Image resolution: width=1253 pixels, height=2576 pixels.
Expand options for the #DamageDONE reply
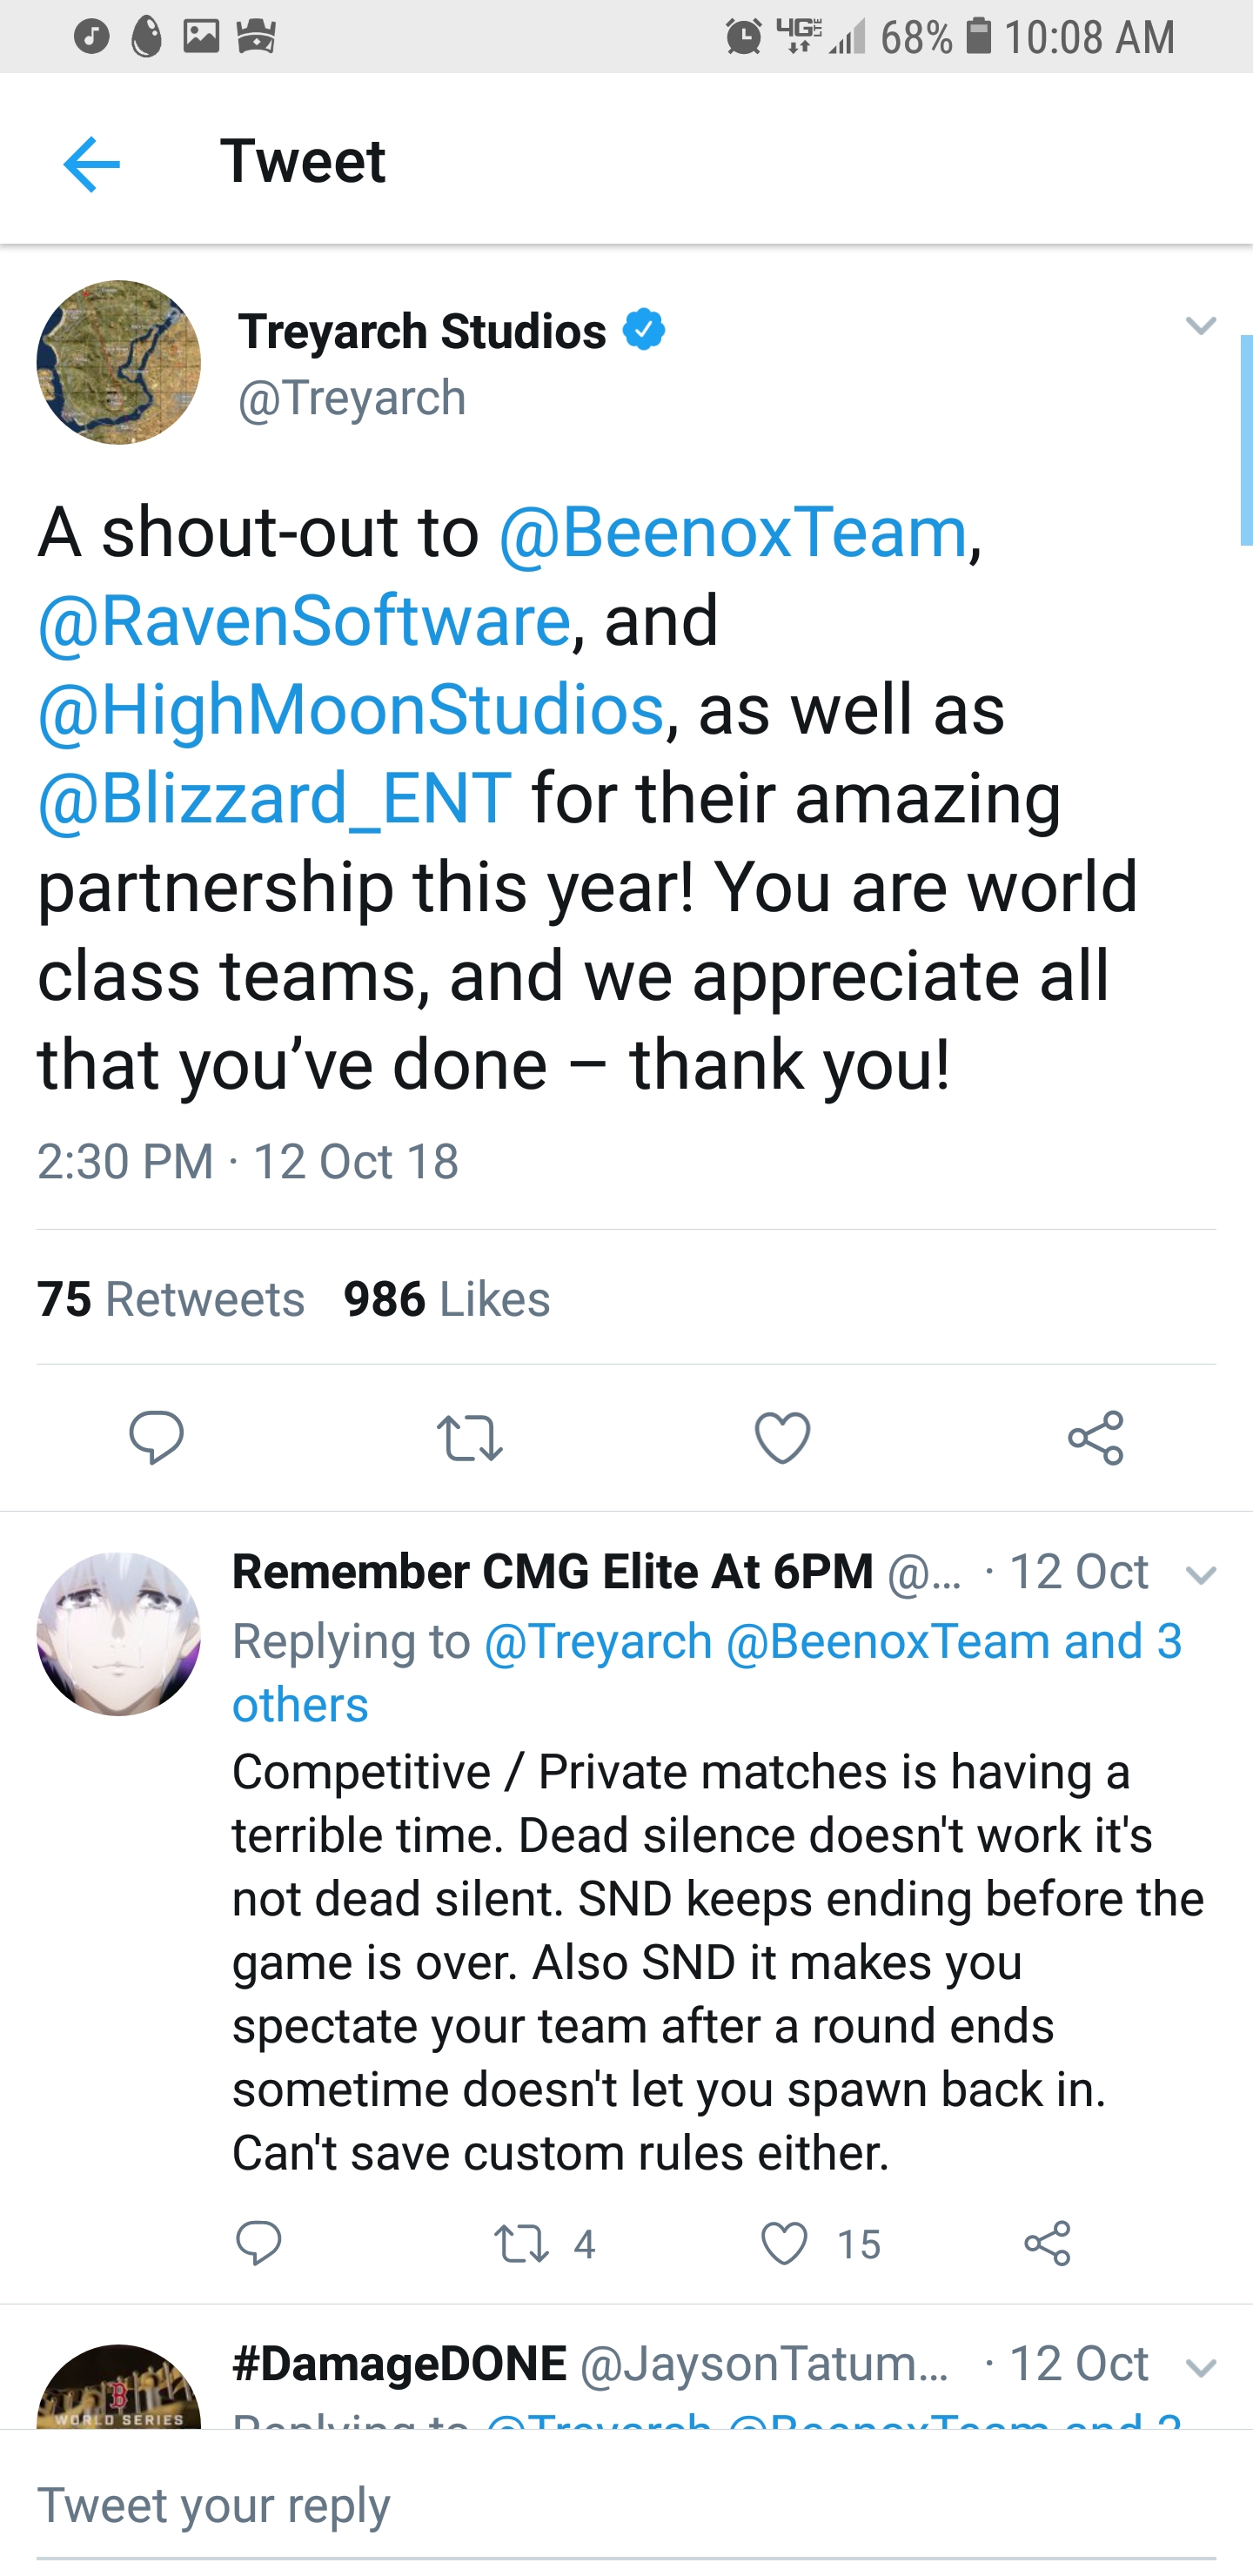1200,2367
